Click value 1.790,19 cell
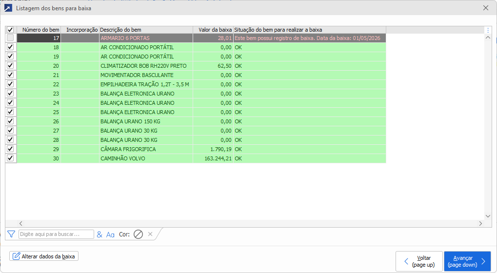 point(213,149)
